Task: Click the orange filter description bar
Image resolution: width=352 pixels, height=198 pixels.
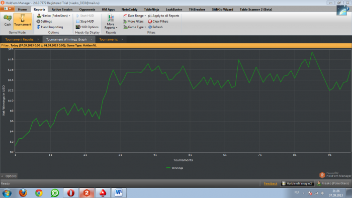Action: [x=176, y=46]
